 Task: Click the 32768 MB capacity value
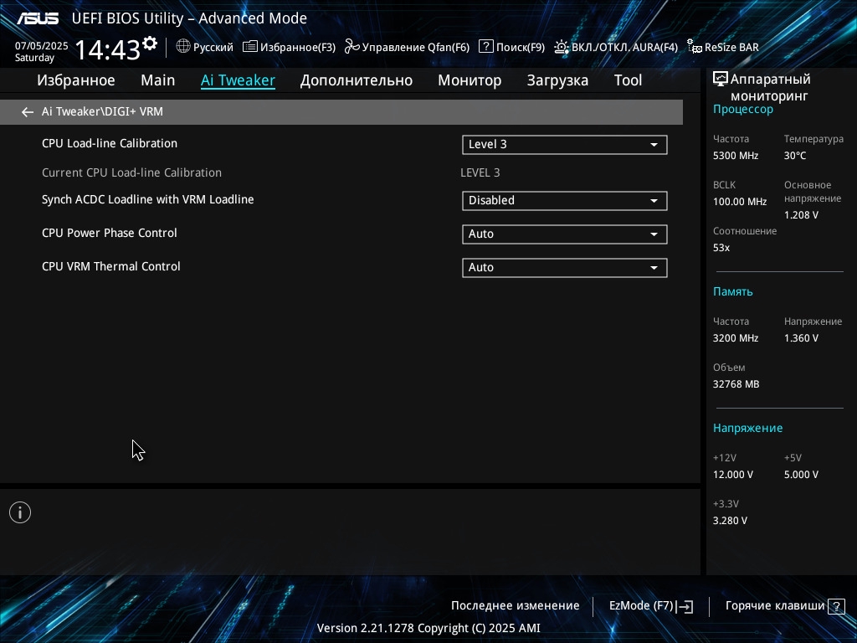click(x=736, y=384)
